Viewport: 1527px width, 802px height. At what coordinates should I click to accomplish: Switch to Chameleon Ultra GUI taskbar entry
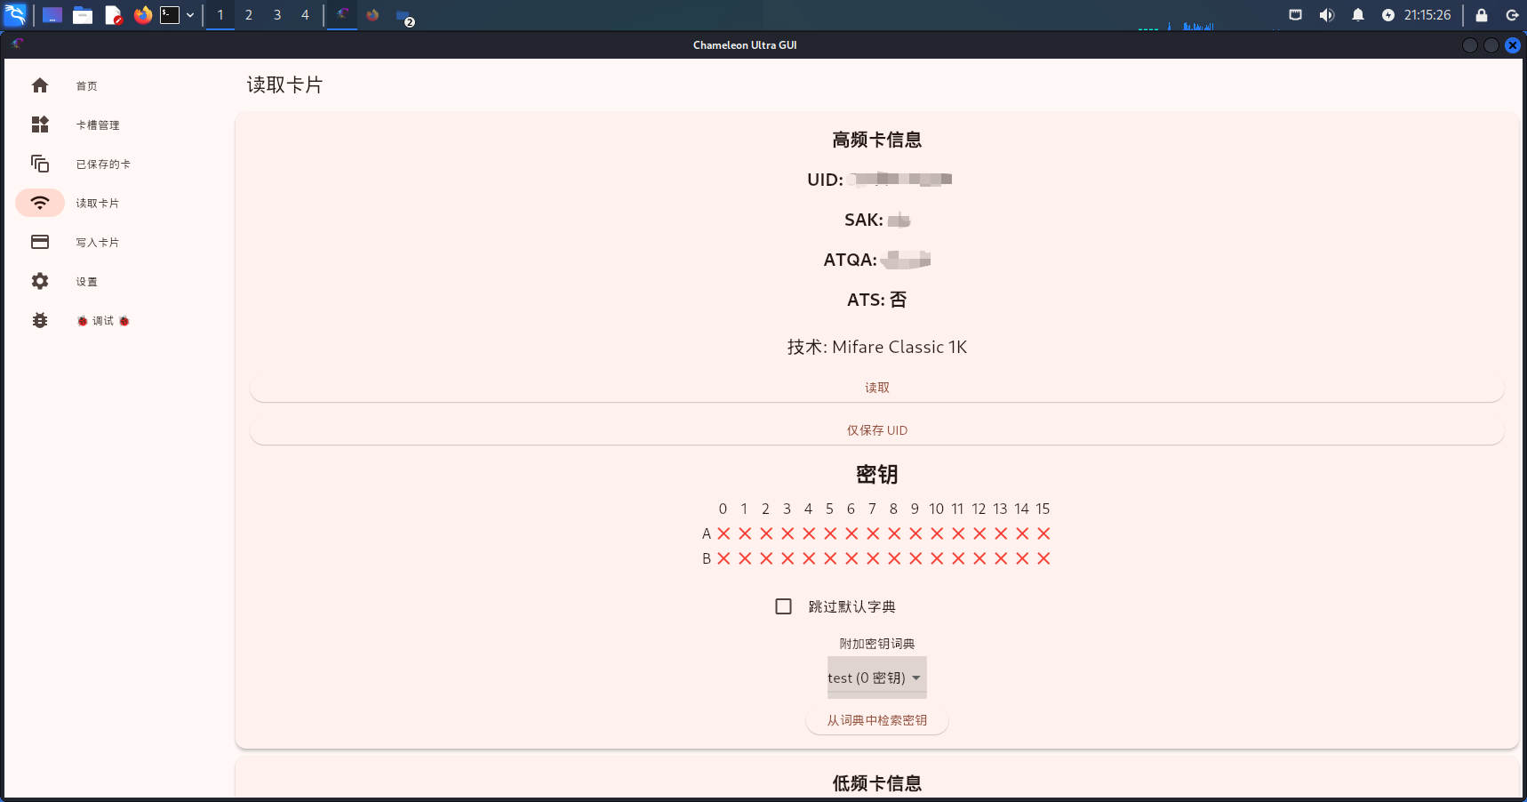[x=342, y=15]
